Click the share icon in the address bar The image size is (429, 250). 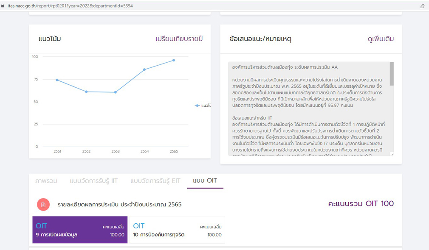421,6
